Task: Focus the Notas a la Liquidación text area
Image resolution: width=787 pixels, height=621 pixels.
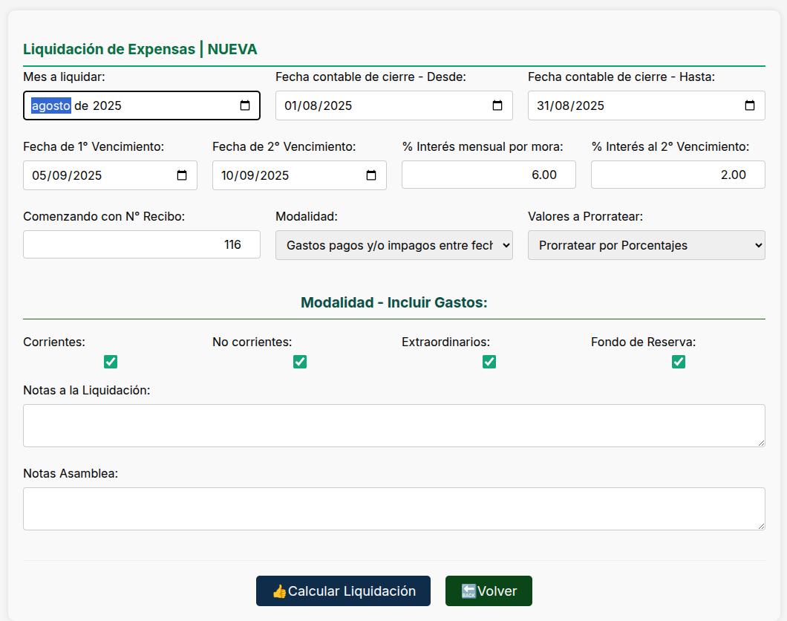Action: [393, 426]
